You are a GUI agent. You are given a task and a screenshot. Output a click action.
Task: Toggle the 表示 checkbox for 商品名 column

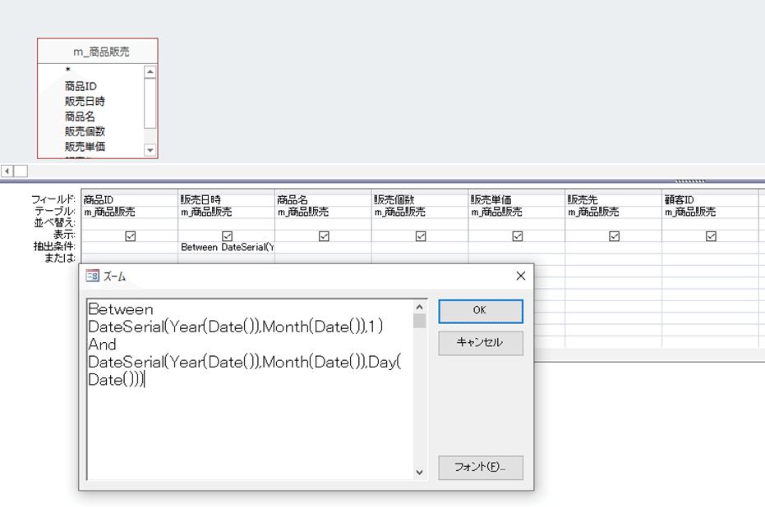click(x=324, y=236)
